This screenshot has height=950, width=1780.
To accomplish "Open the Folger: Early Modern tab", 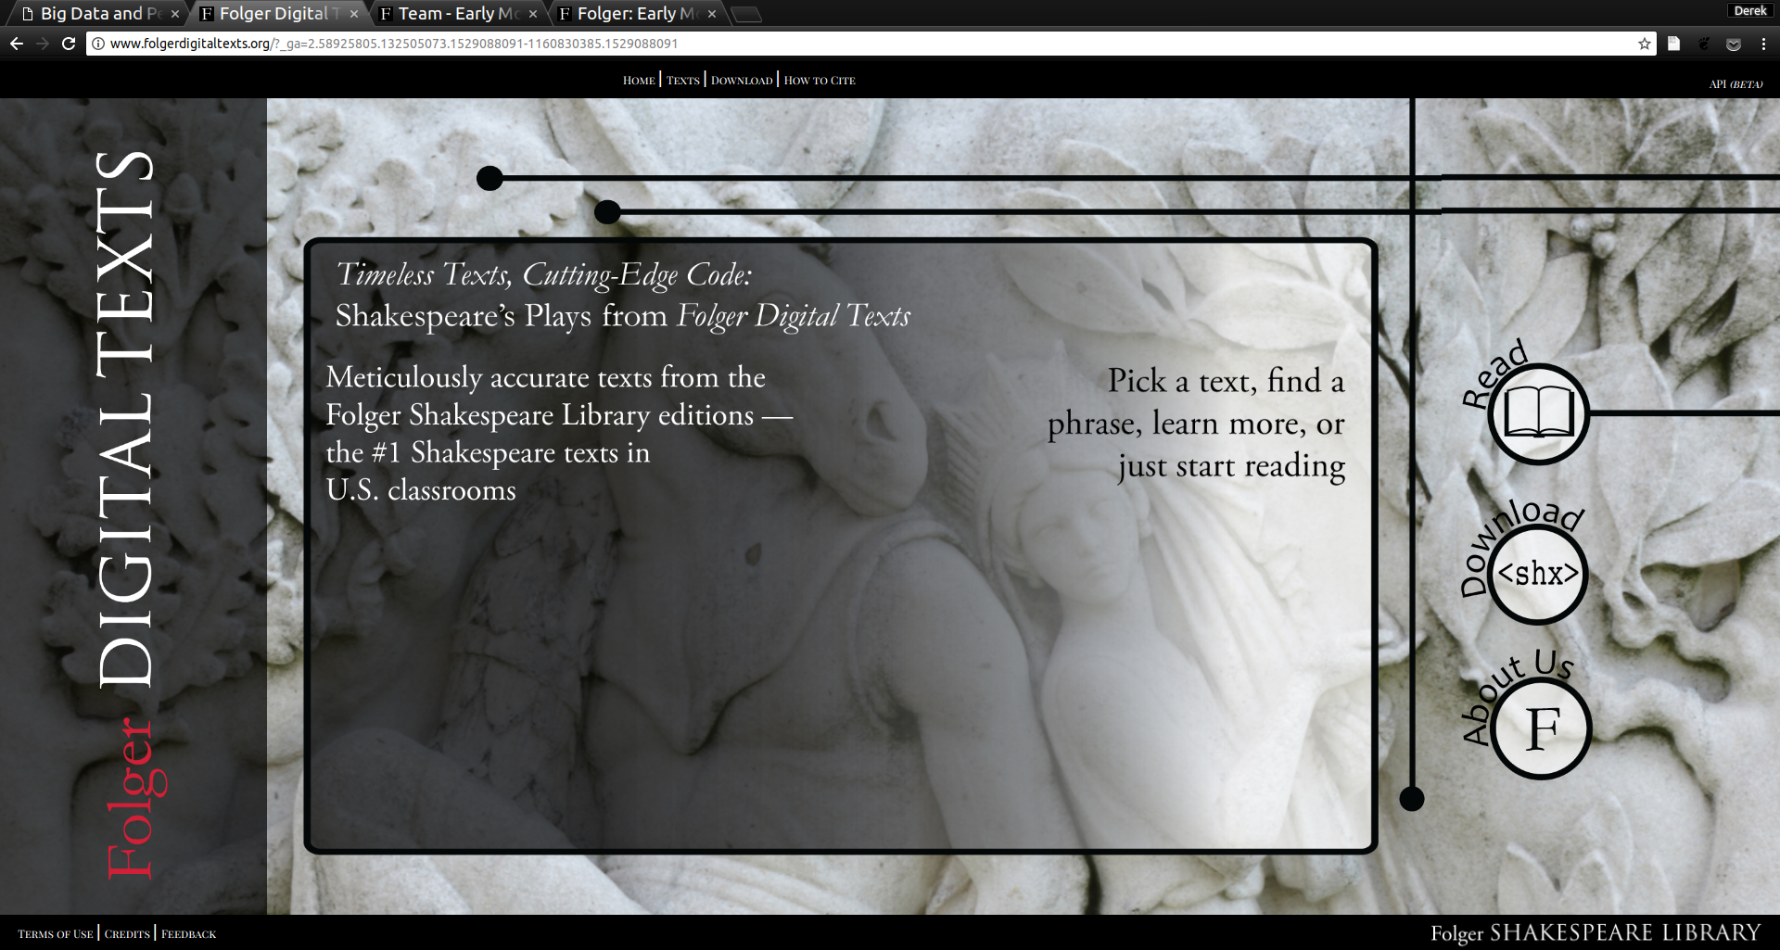I will tap(637, 14).
